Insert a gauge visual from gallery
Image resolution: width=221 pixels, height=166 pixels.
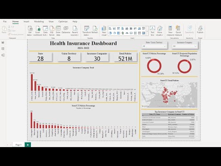pos(127,33)
